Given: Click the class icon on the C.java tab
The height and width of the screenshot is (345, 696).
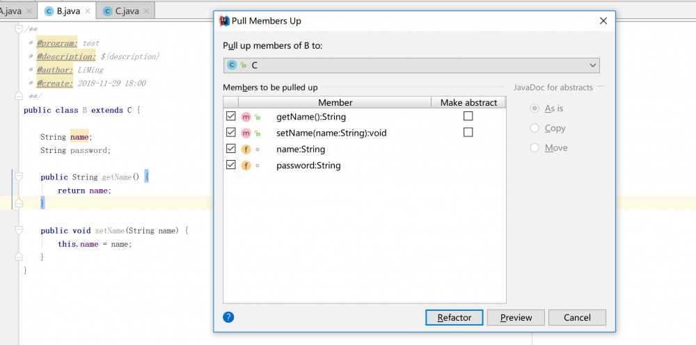Looking at the screenshot, I should pos(107,12).
